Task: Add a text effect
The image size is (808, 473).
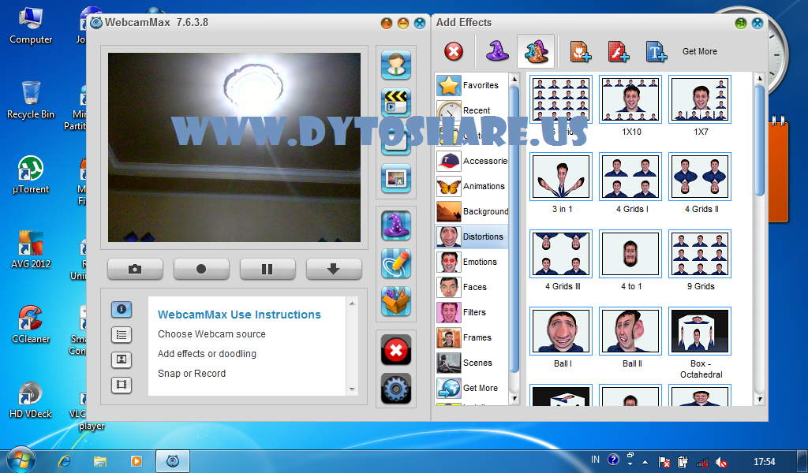Action: coord(656,51)
